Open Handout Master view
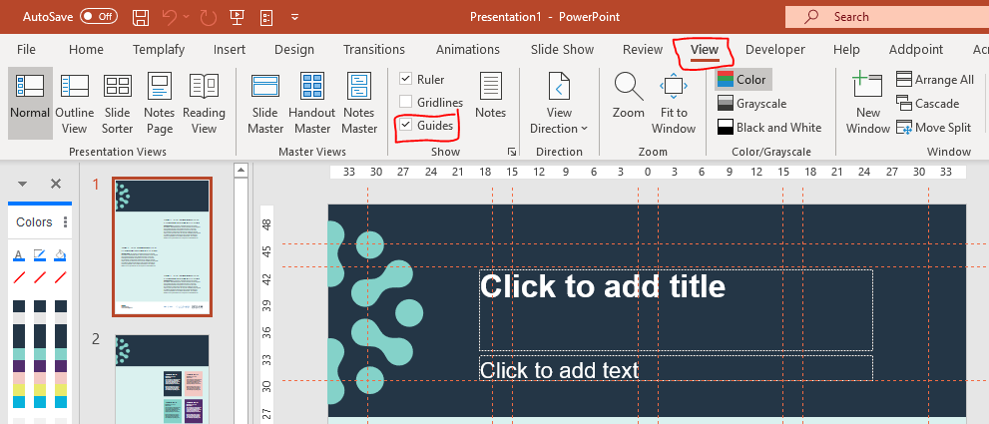989x424 pixels. point(311,104)
